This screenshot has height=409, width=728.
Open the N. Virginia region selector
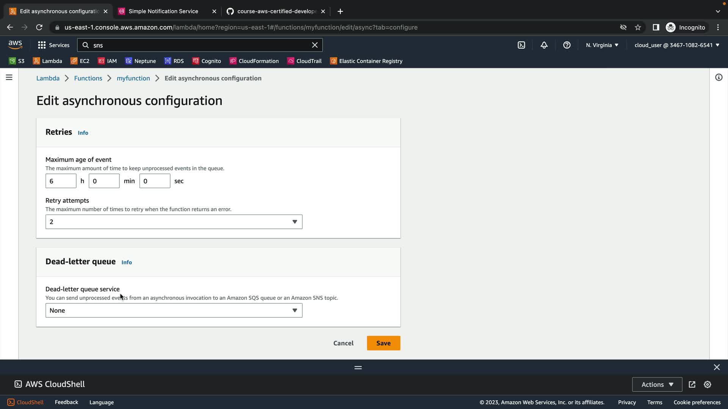pyautogui.click(x=602, y=45)
